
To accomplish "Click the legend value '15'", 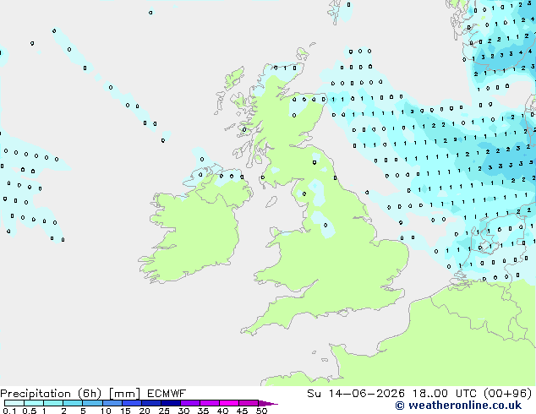I will point(125,411).
